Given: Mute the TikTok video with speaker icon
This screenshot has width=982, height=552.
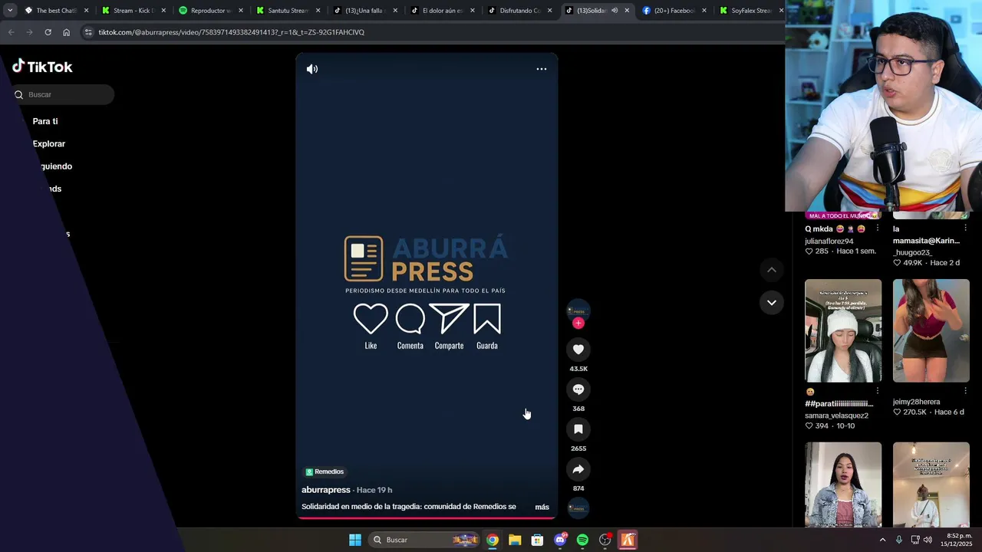Looking at the screenshot, I should pos(312,69).
